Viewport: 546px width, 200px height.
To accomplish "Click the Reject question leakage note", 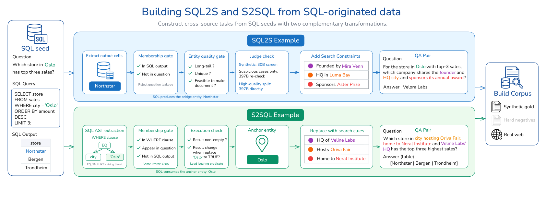I will click(x=156, y=85).
